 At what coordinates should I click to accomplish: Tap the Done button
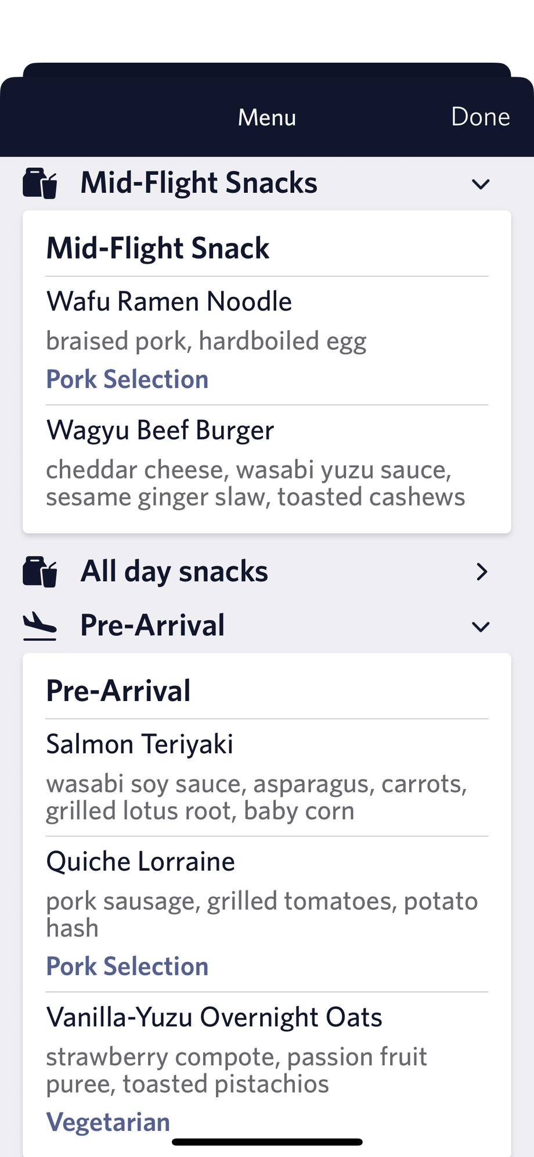point(480,117)
